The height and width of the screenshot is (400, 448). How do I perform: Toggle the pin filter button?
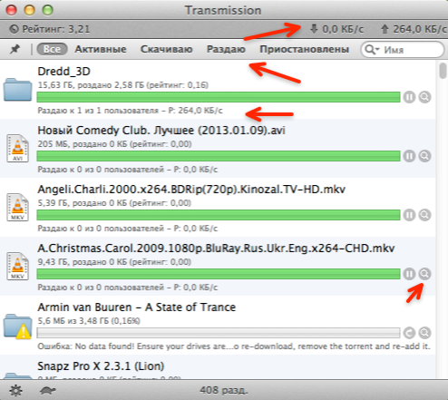(15, 49)
